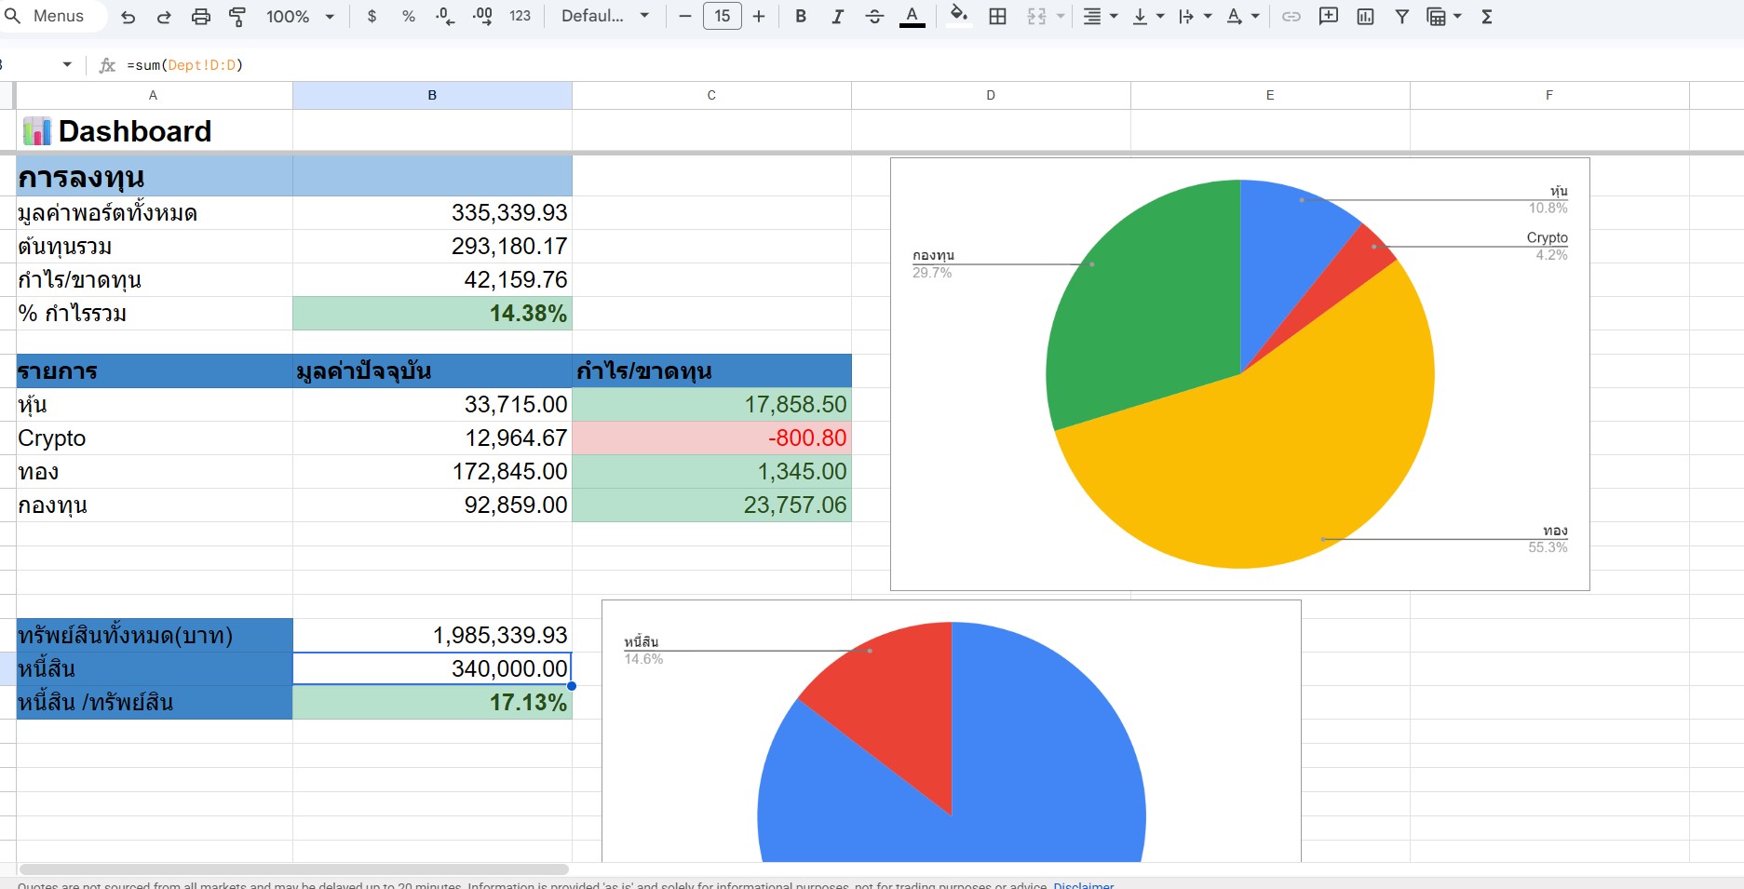Click the Undo arrow icon
This screenshot has height=889, width=1744.
[x=128, y=17]
